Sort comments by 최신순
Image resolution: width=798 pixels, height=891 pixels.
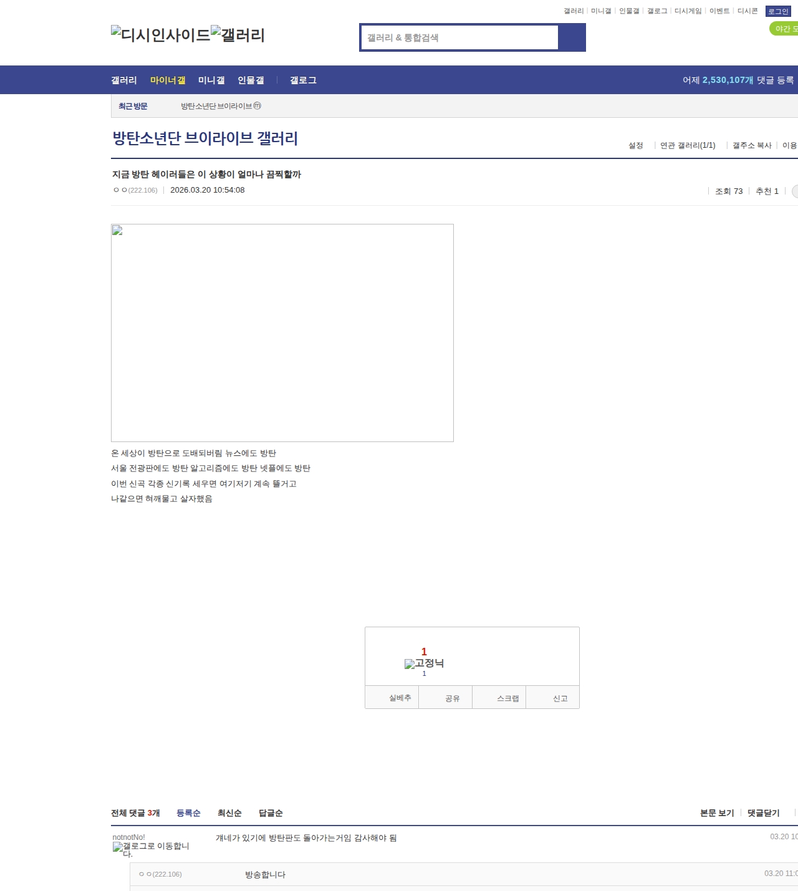point(229,813)
